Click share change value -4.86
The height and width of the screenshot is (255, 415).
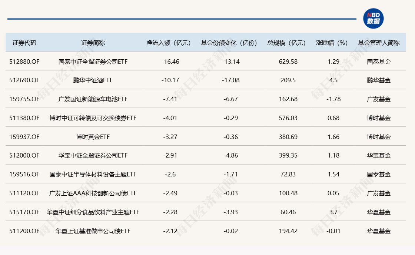pos(231,155)
